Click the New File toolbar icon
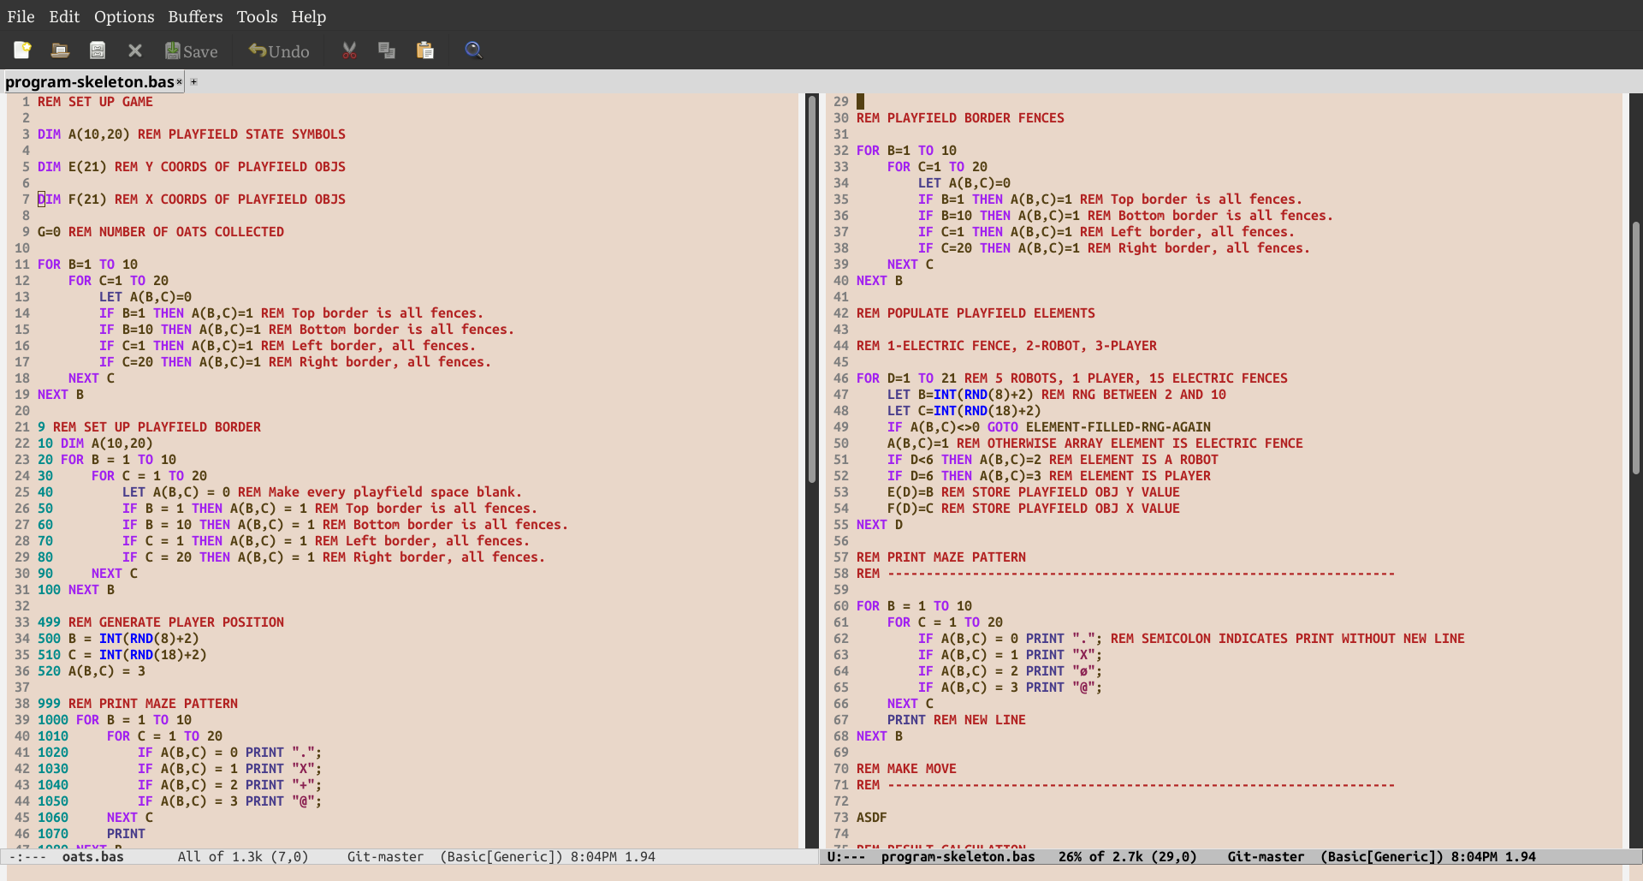This screenshot has height=881, width=1643. [x=22, y=51]
